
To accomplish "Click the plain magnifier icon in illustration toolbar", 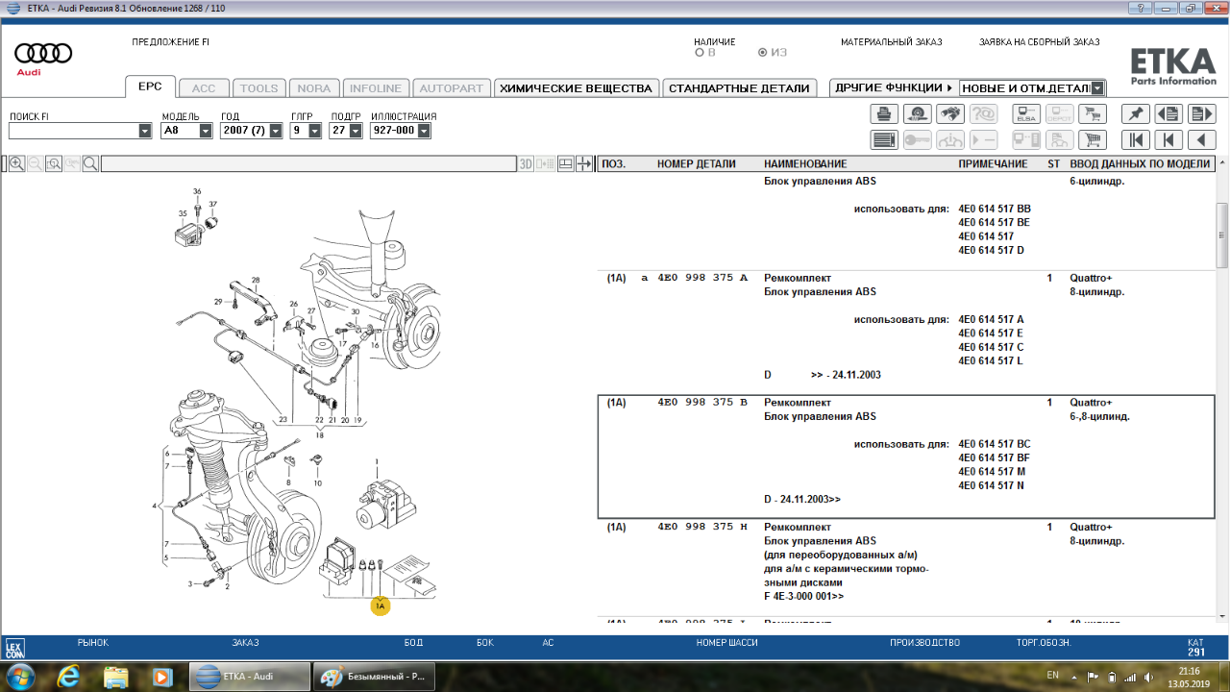I will [90, 164].
